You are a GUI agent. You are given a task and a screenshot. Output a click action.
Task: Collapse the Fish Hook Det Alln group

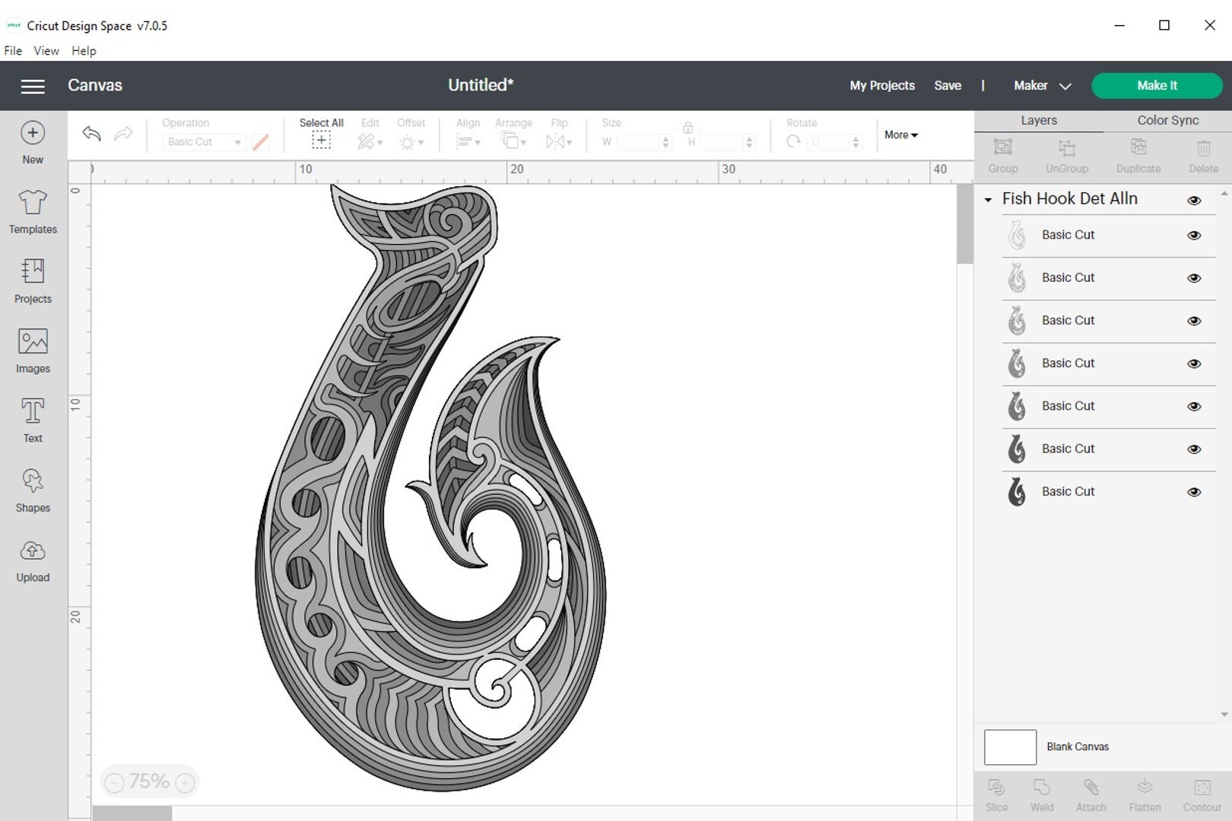[x=987, y=199]
